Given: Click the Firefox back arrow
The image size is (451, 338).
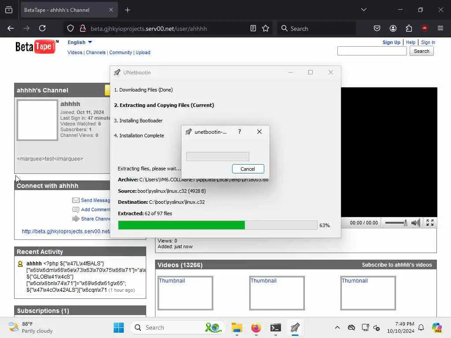Looking at the screenshot, I should pyautogui.click(x=11, y=28).
